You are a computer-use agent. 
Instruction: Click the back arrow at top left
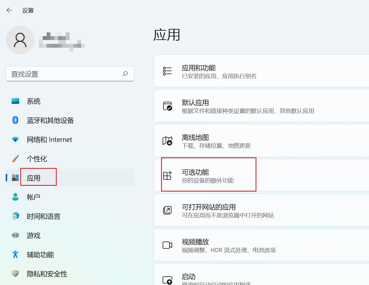pos(9,10)
